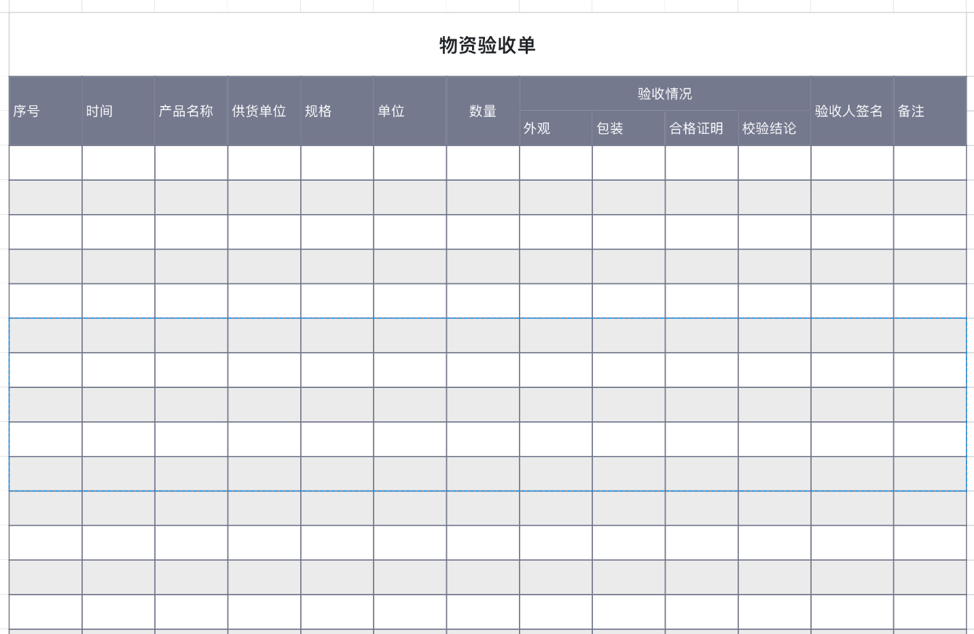Click the 外观 sub-header cell
Screen dimensions: 974x634
[556, 128]
